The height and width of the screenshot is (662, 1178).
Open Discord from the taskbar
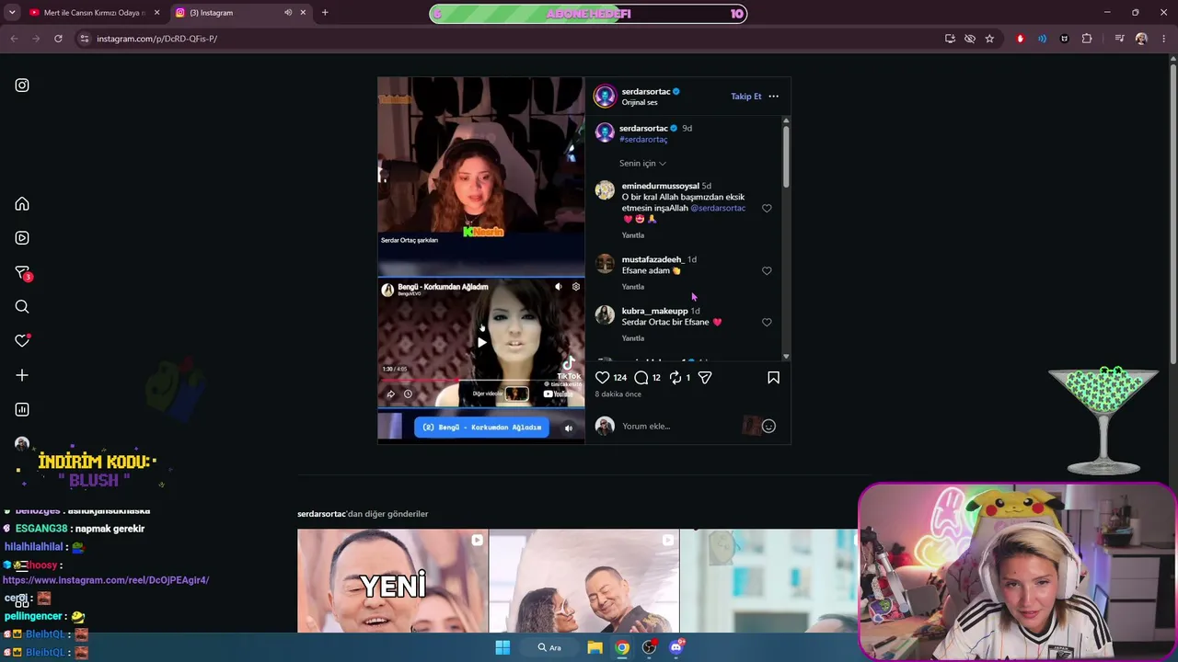click(x=676, y=647)
